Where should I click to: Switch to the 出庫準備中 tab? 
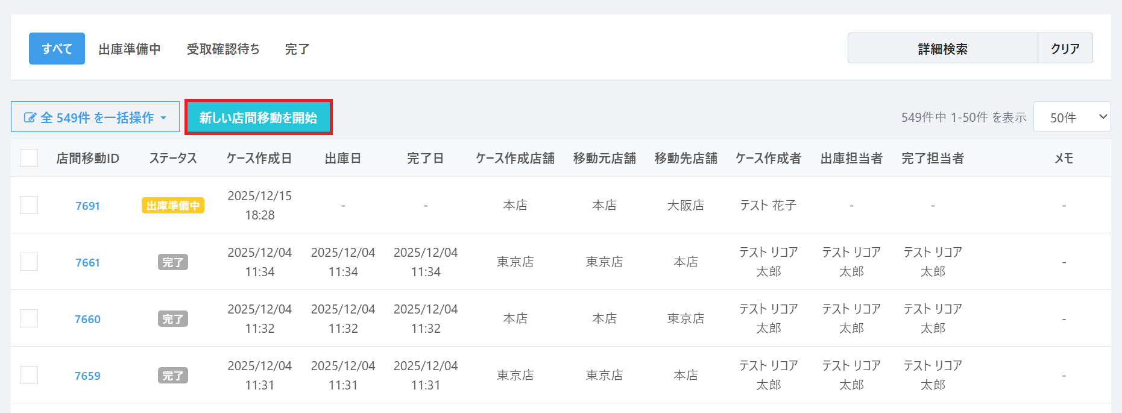click(x=130, y=49)
